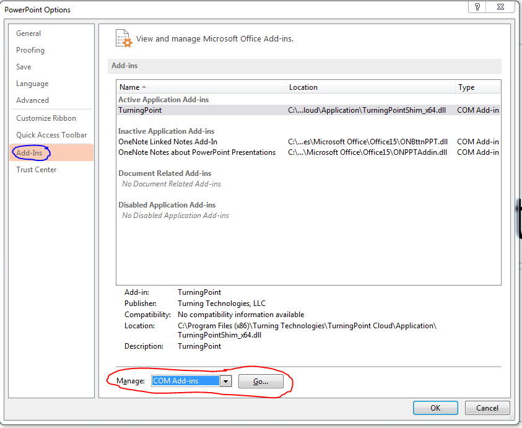
Task: Click Inactive Application Add-ins group header
Action: tap(166, 131)
